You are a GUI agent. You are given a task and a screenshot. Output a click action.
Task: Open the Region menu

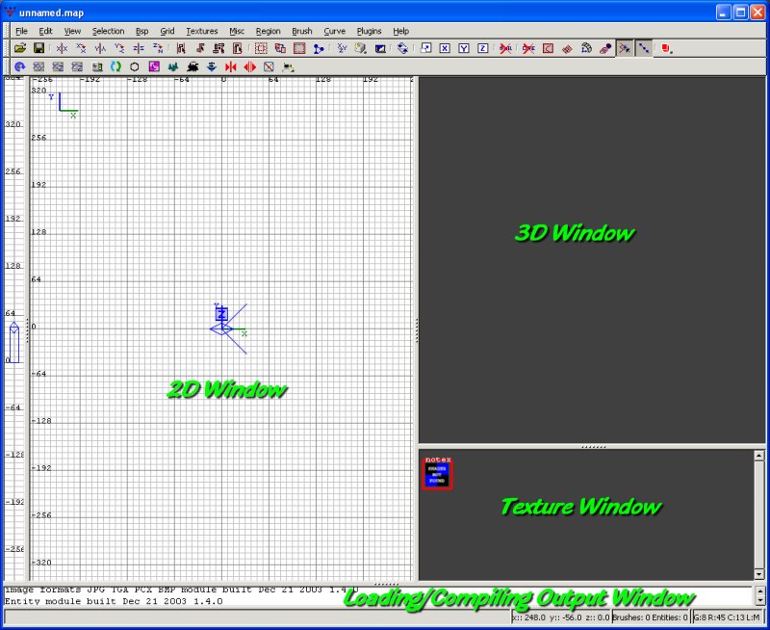click(268, 31)
